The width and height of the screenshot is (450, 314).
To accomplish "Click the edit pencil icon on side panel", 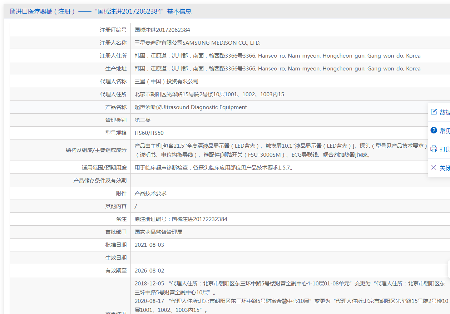I will (434, 112).
